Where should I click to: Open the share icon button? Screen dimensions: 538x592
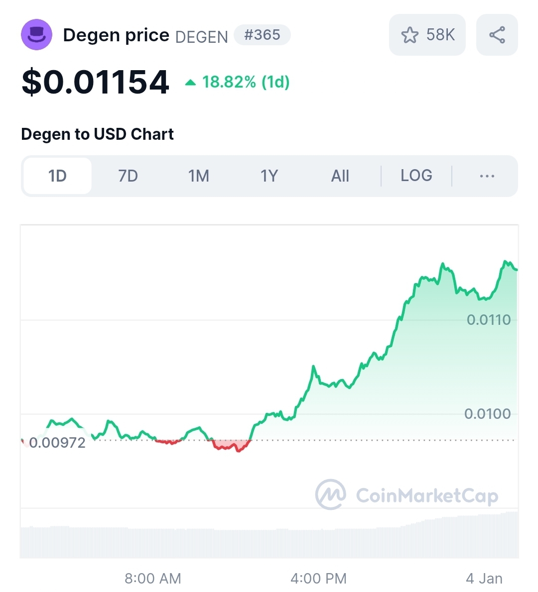pyautogui.click(x=497, y=35)
